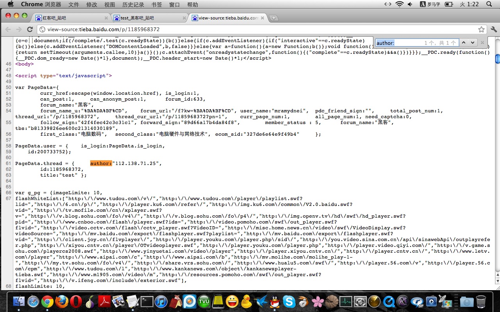Open the 文件 menu
Image resolution: width=500 pixels, height=312 pixels.
(74, 4)
